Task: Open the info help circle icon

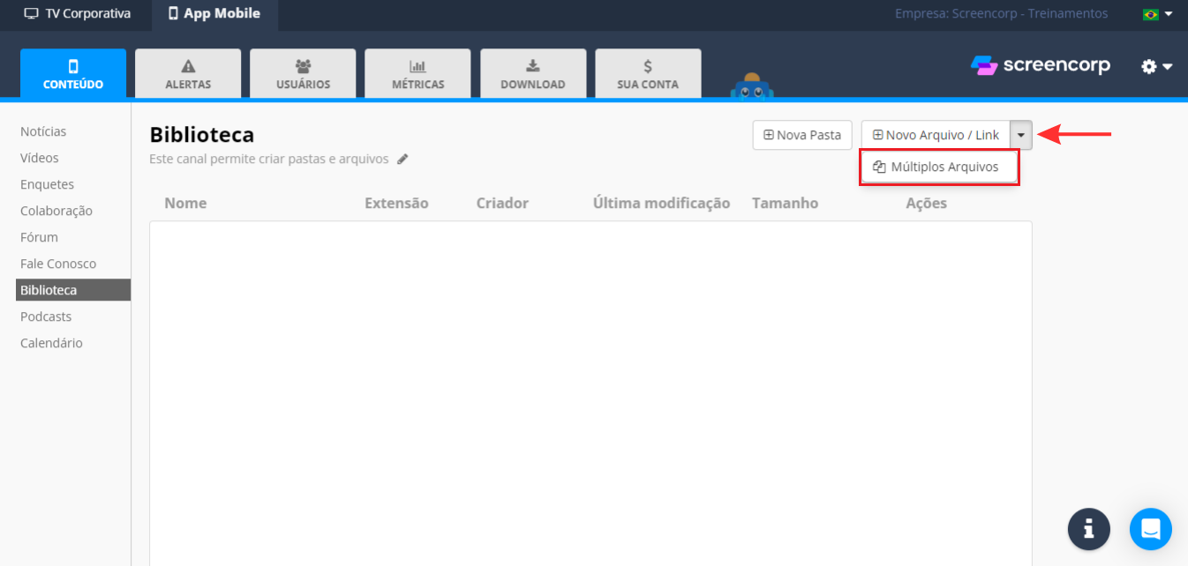Action: (1088, 529)
